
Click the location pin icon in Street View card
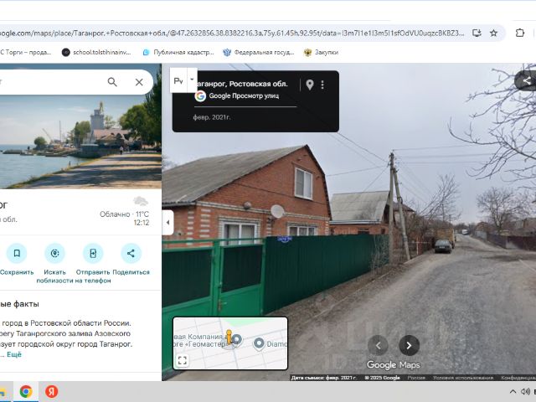pyautogui.click(x=310, y=85)
